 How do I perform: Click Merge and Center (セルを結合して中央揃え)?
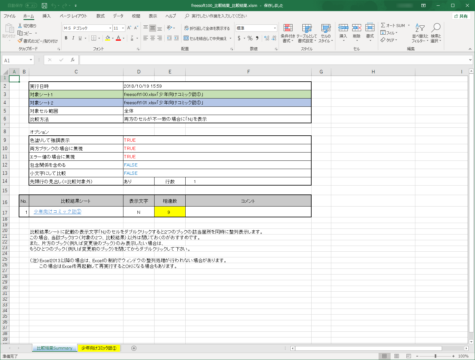click(x=205, y=38)
